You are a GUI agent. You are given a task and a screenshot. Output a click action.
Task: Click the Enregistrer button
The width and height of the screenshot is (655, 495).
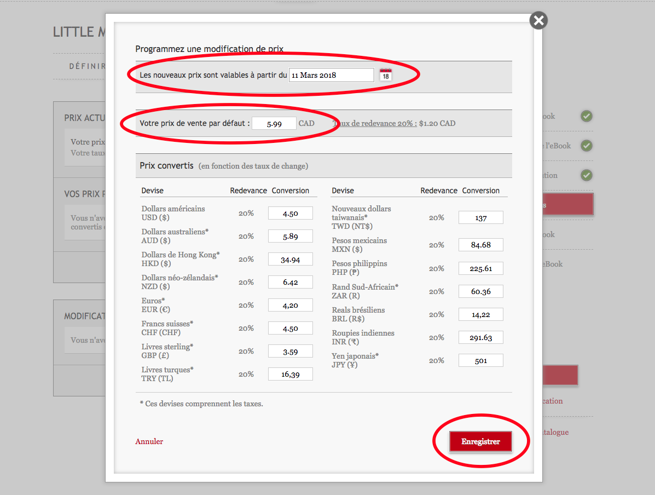click(480, 442)
